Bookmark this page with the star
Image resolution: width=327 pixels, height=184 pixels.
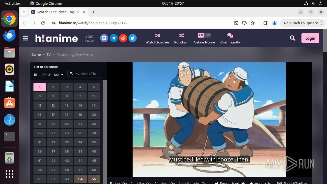click(x=253, y=23)
